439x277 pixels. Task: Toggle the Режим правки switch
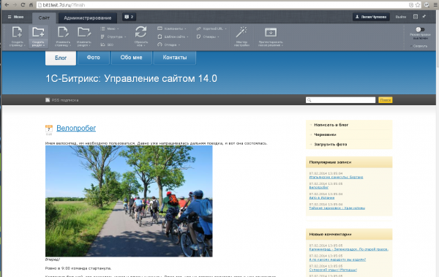click(420, 29)
